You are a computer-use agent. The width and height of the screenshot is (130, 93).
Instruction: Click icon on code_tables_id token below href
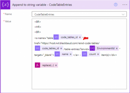pos(37,48)
